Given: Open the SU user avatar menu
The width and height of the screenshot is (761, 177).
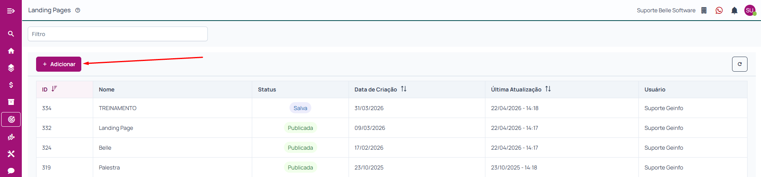Looking at the screenshot, I should coord(749,11).
